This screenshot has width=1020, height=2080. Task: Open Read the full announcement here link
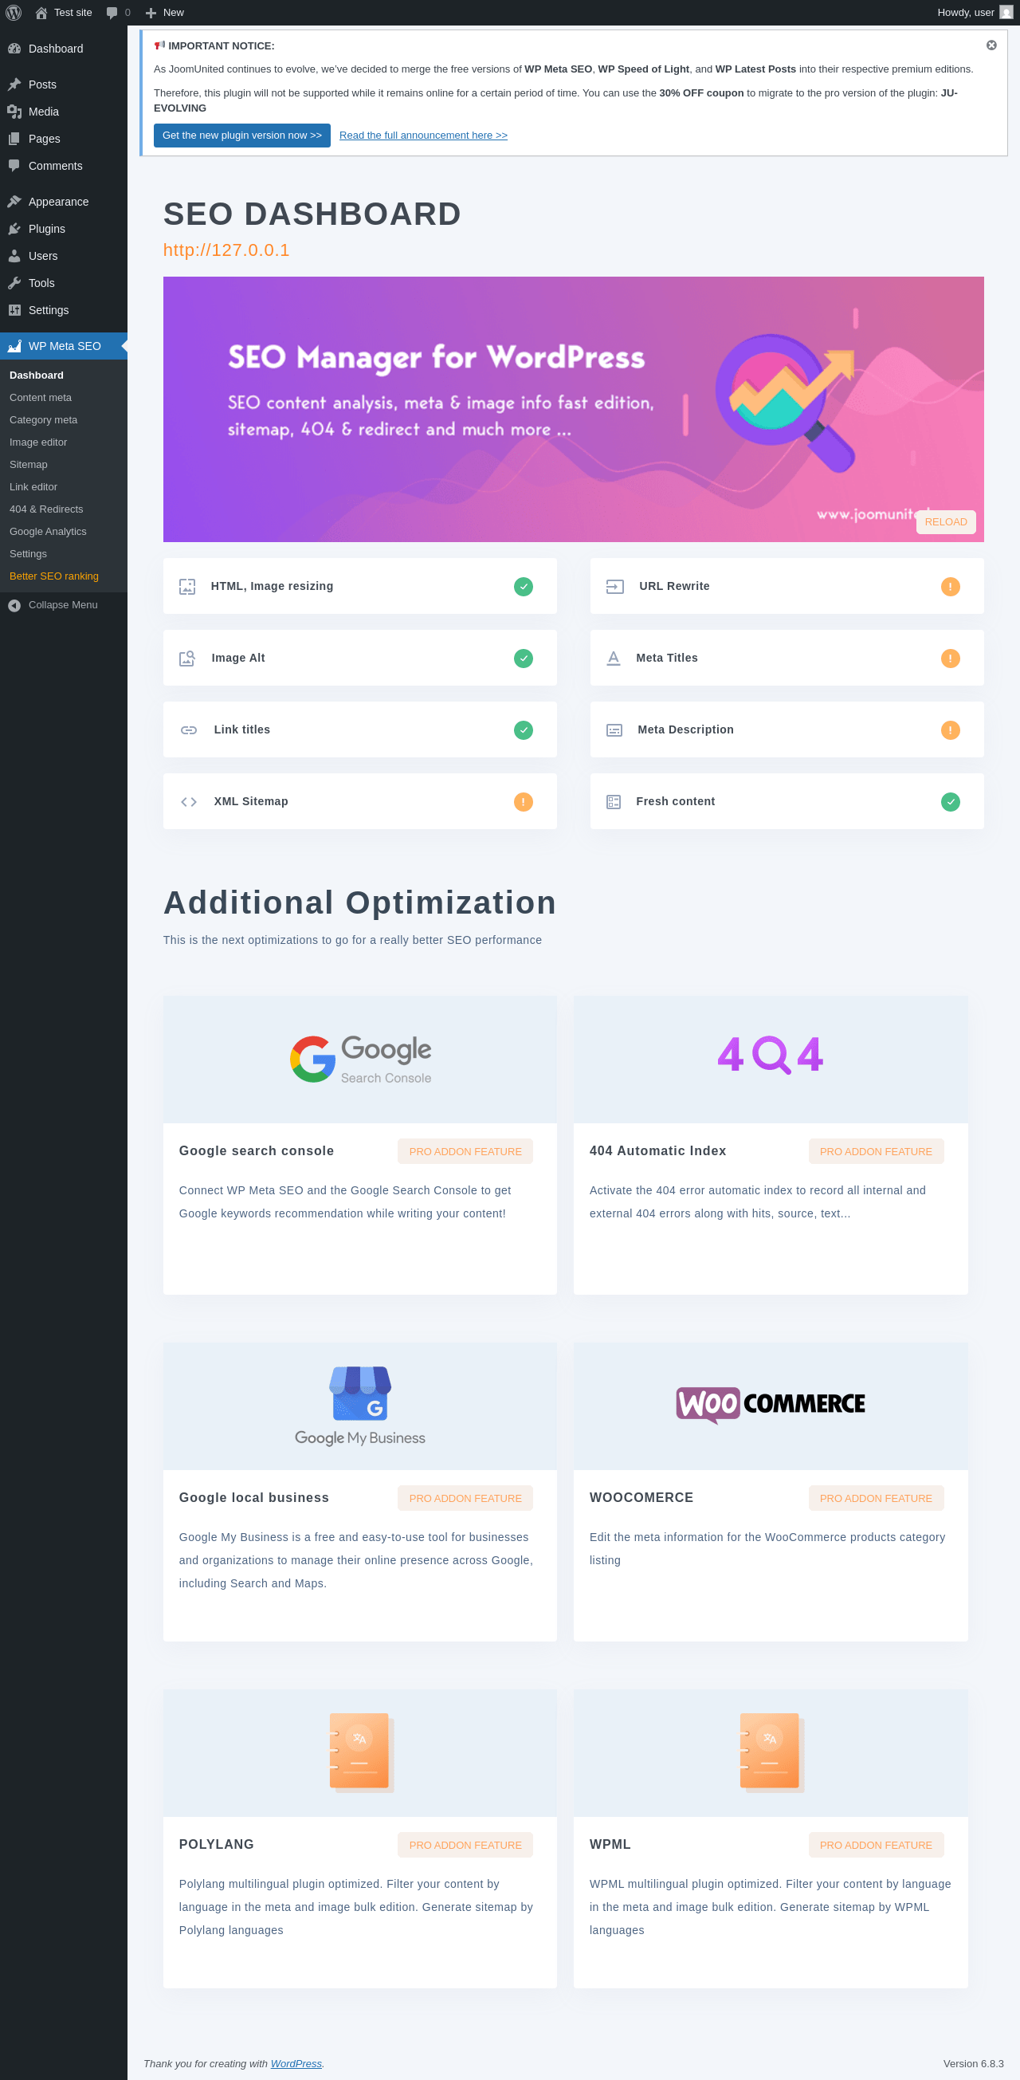423,136
